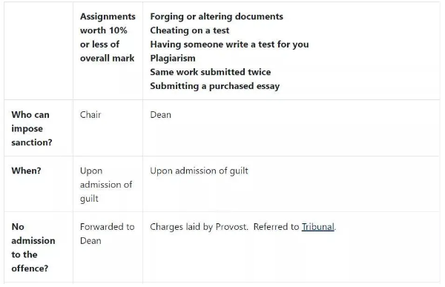Click 'Referred to' text before Tribunal link
The image size is (445, 287).
(x=276, y=227)
